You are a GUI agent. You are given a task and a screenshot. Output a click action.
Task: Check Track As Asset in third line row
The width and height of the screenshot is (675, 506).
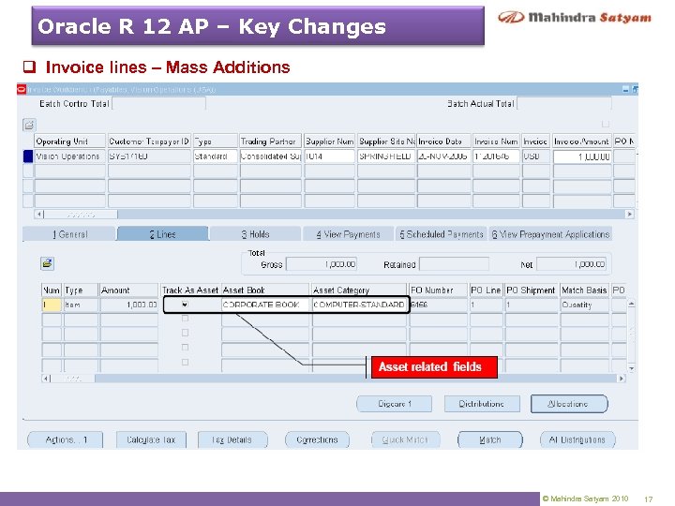pyautogui.click(x=185, y=333)
